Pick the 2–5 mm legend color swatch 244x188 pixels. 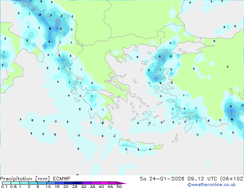(33, 183)
